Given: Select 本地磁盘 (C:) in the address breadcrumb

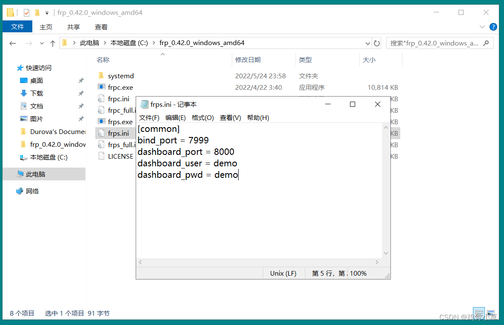Looking at the screenshot, I should 129,43.
